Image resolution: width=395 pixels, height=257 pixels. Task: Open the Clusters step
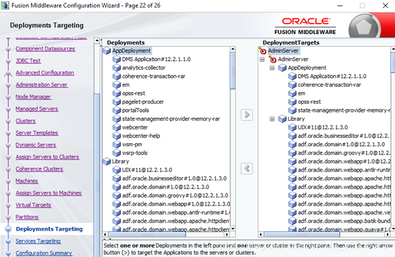[x=25, y=121]
